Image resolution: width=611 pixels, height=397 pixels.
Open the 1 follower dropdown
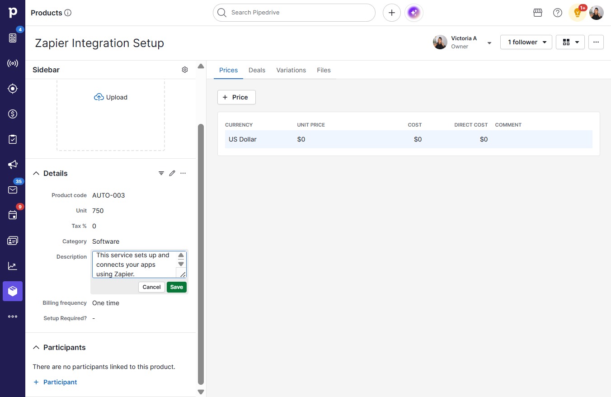tap(526, 42)
